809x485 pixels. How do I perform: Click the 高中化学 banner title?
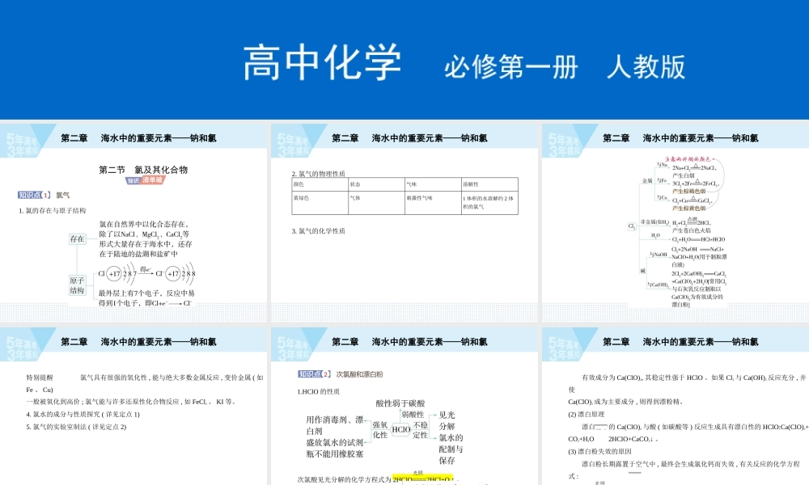coord(322,62)
